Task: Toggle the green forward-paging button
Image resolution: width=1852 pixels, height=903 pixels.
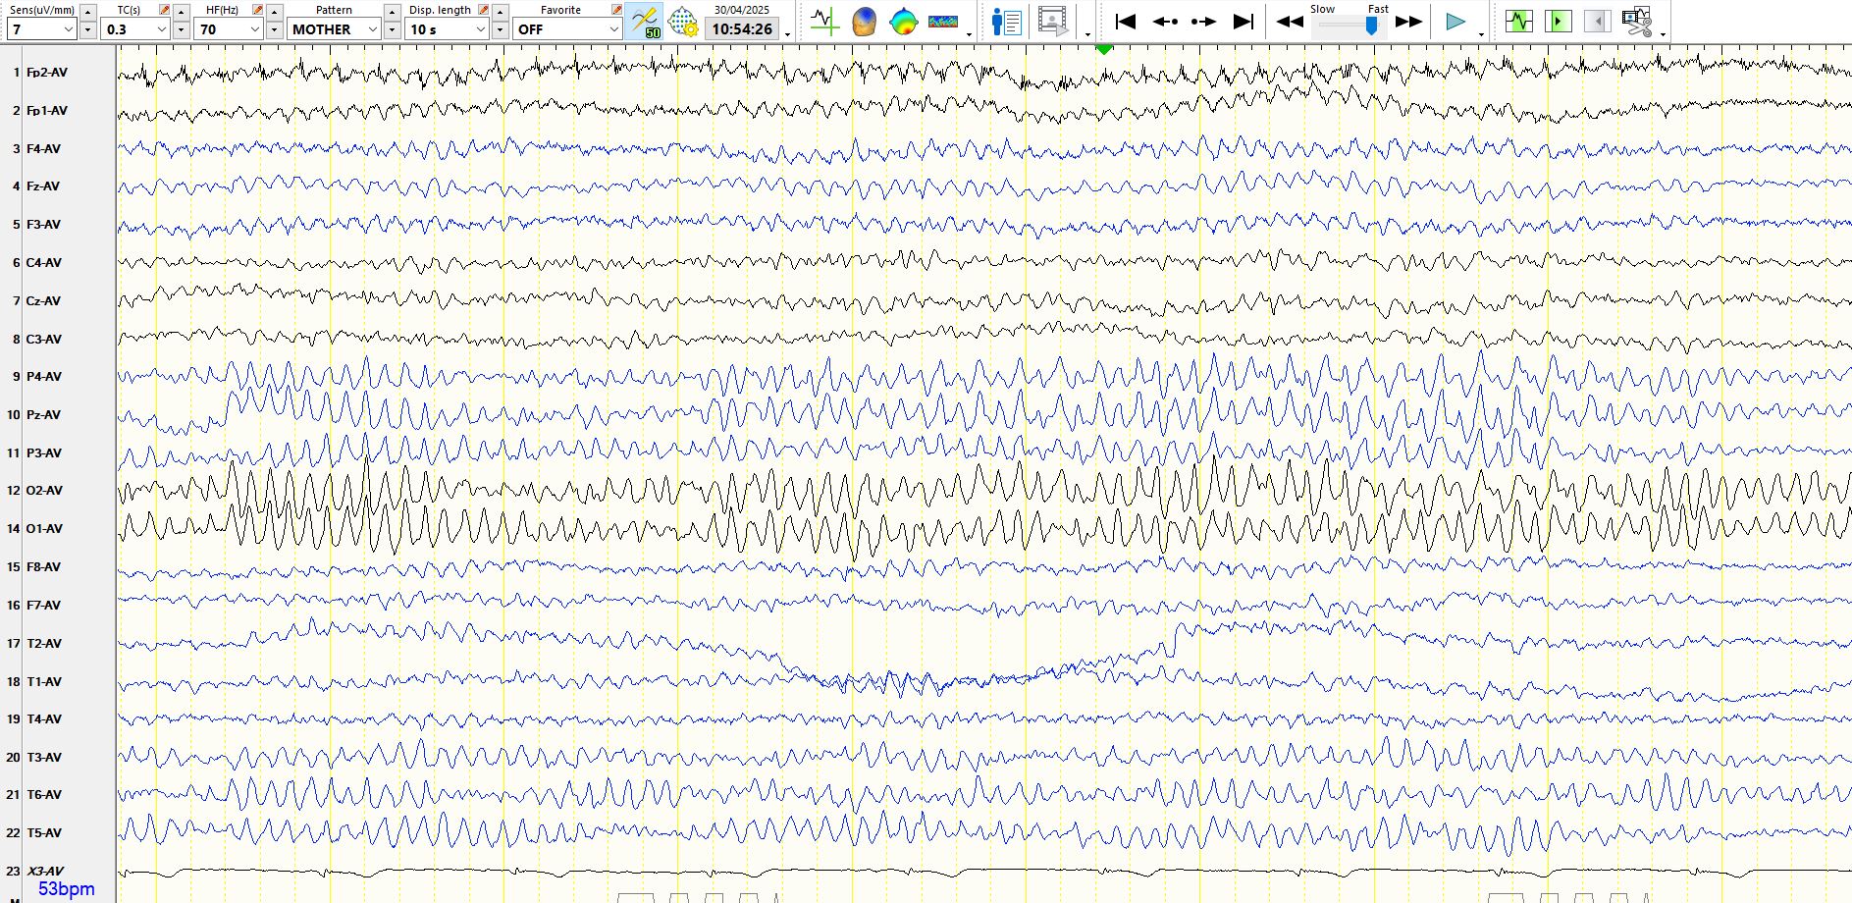Action: click(1558, 22)
